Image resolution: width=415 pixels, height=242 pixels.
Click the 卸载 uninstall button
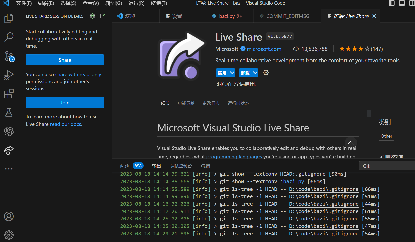point(245,73)
